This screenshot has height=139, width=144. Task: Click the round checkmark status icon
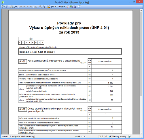coord(129,136)
